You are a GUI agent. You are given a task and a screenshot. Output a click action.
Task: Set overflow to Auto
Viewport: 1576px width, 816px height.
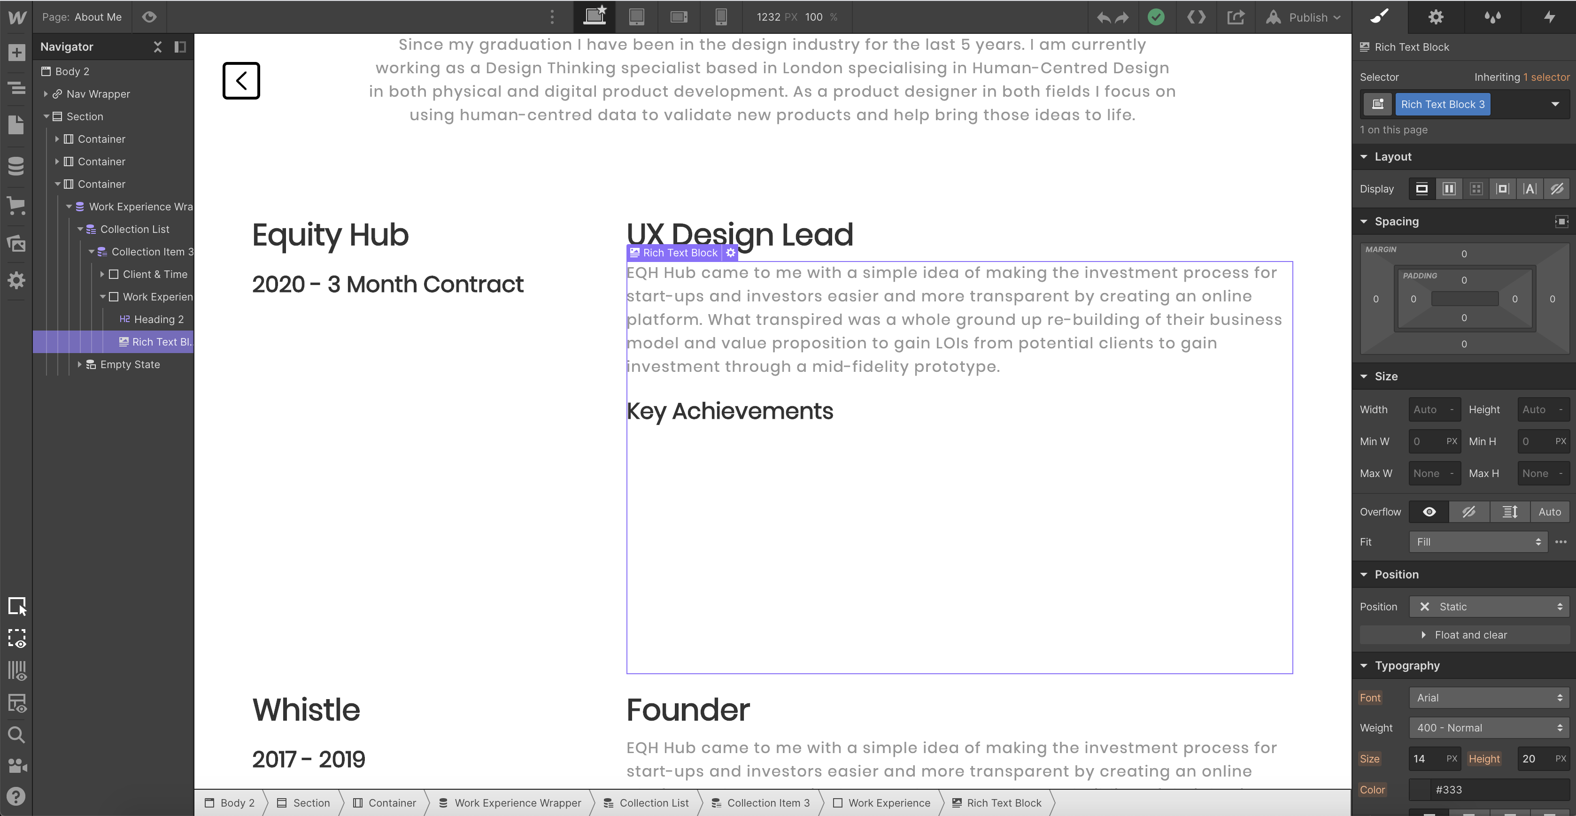[1550, 512]
